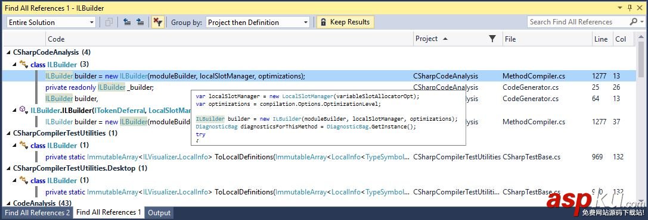Image resolution: width=648 pixels, height=220 pixels.
Task: Click the class icon beside ILBuilder (3)
Action: (24, 64)
